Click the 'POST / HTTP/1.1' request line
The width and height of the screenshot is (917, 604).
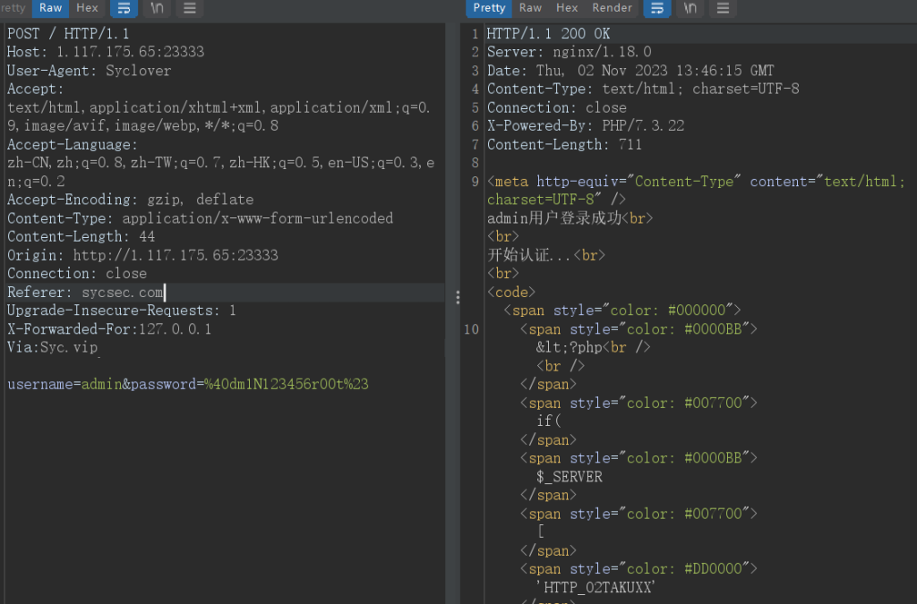point(68,34)
